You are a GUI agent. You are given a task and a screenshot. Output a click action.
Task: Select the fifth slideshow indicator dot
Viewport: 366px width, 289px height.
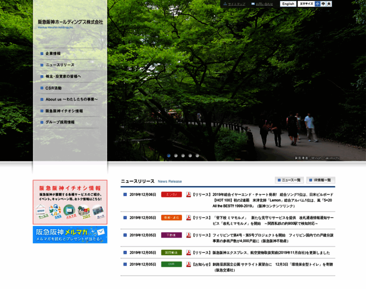tap(197, 156)
